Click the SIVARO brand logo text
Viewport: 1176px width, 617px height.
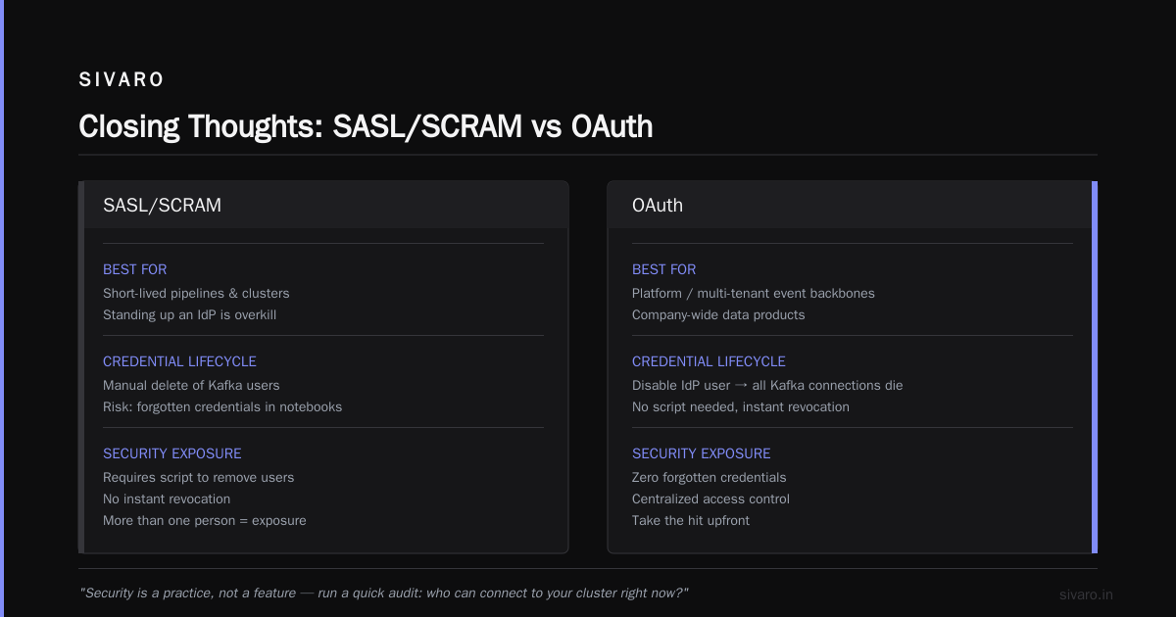point(122,80)
